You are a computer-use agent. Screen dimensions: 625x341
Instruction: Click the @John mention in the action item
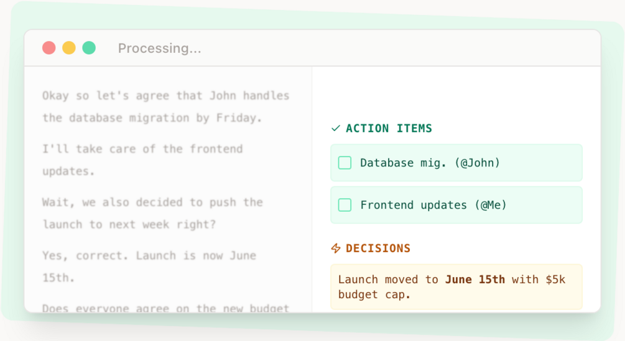(x=478, y=163)
